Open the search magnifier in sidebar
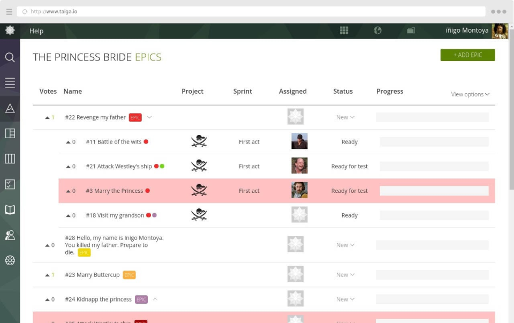 10,57
